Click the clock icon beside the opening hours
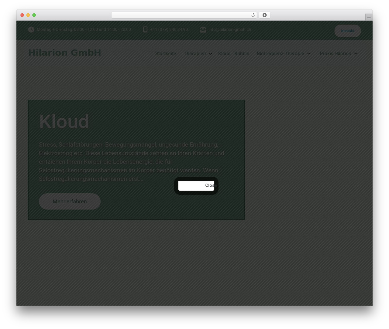The width and height of the screenshot is (389, 329). pyautogui.click(x=31, y=29)
